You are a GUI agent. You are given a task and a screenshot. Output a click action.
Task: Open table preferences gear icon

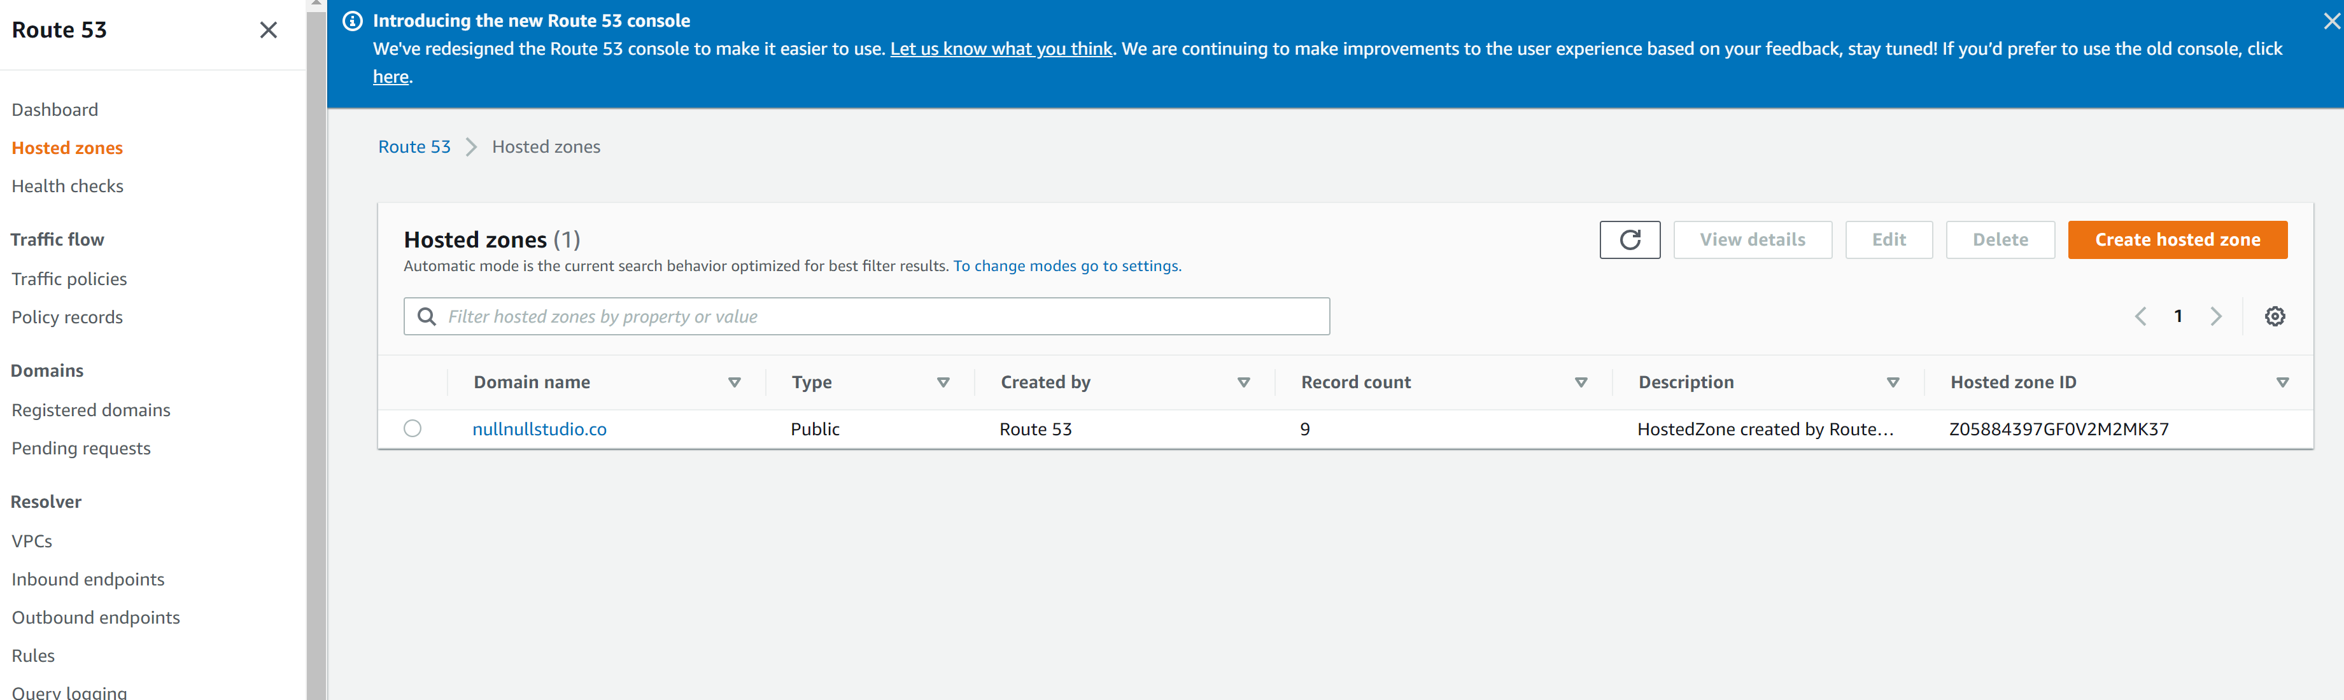point(2274,316)
